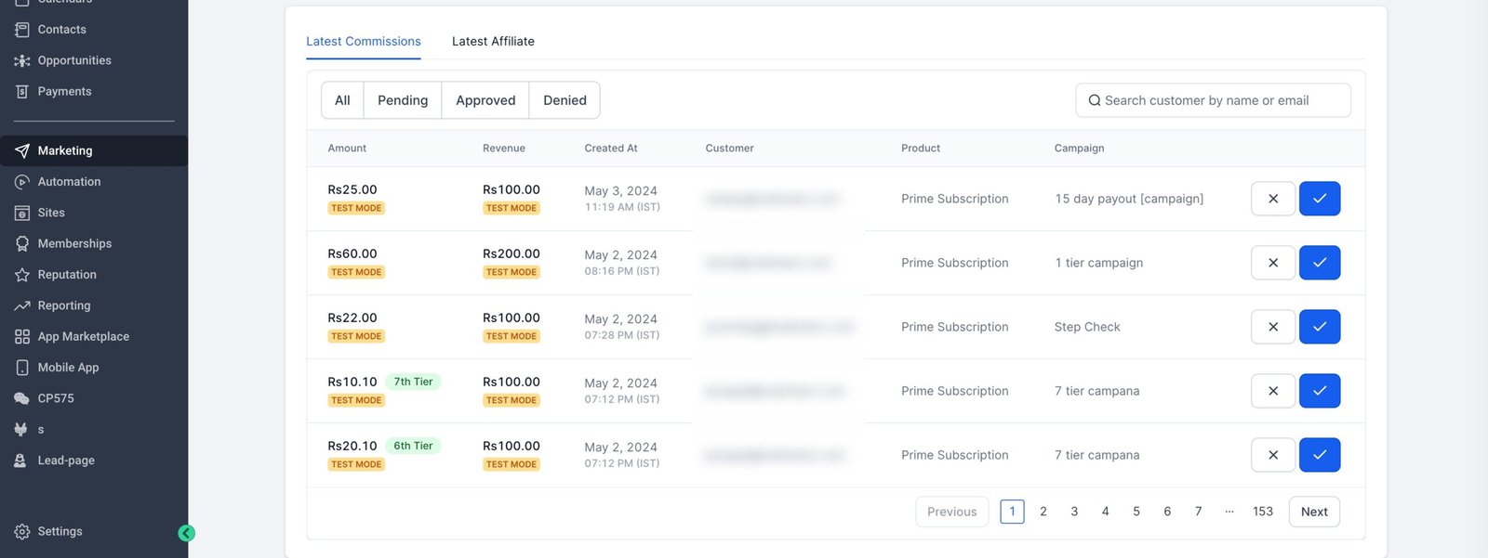Filter the list by Denied
1488x558 pixels.
pyautogui.click(x=565, y=100)
